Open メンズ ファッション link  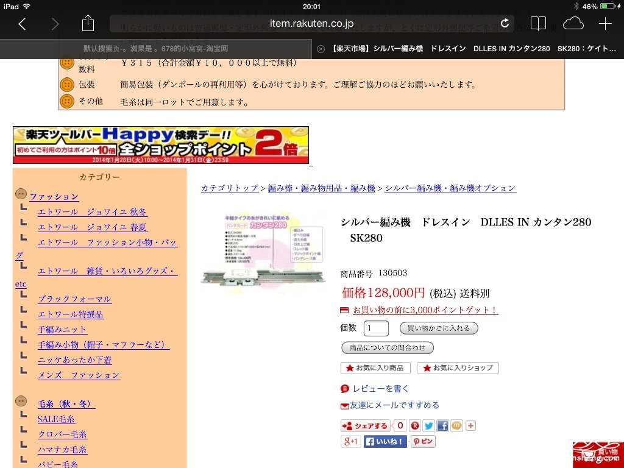79,375
